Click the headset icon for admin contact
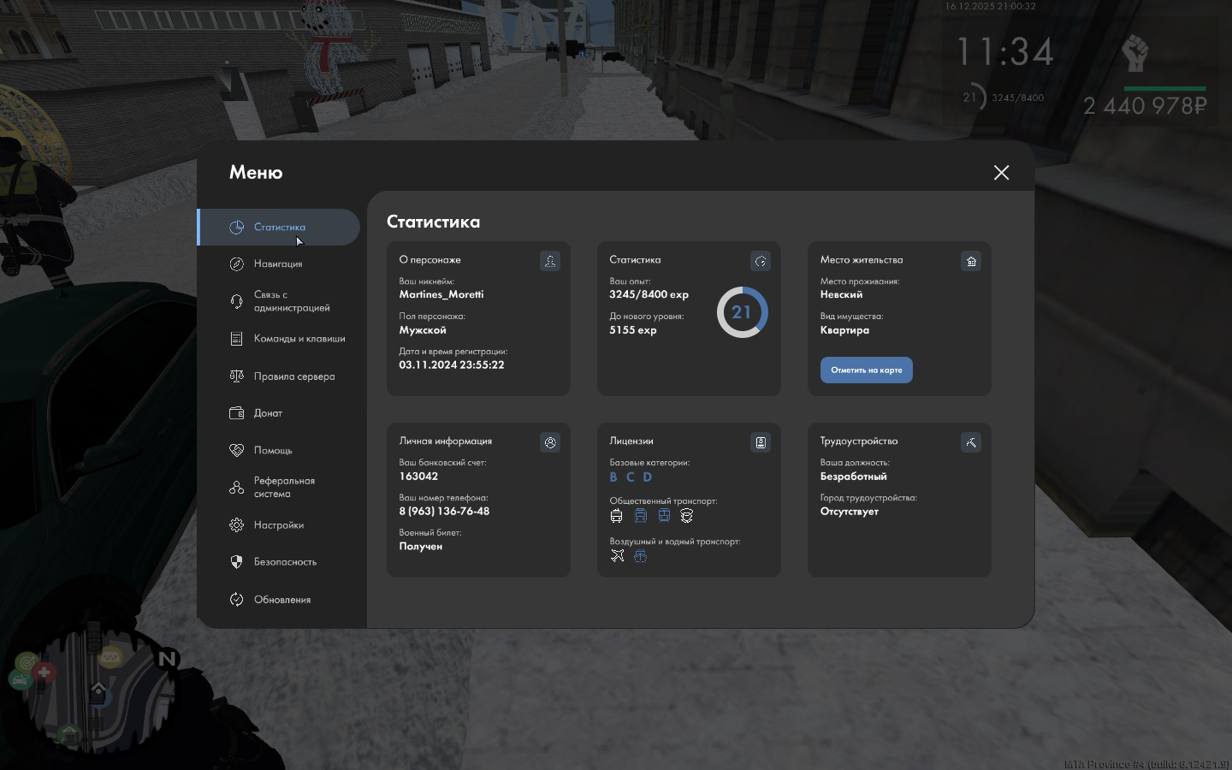 [x=237, y=301]
